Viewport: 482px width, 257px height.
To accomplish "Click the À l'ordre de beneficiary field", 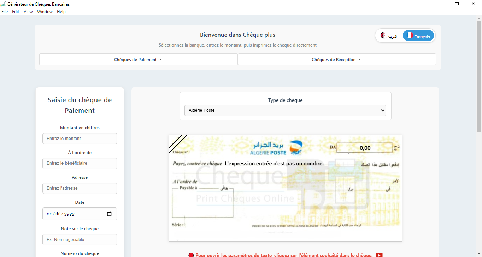I will [80, 163].
